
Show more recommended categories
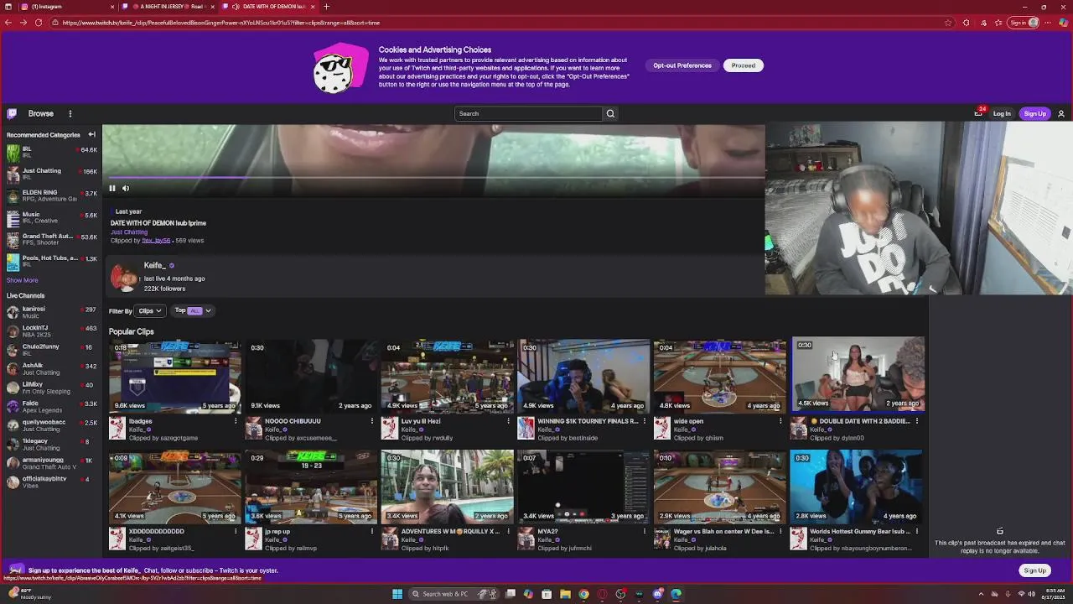click(22, 280)
